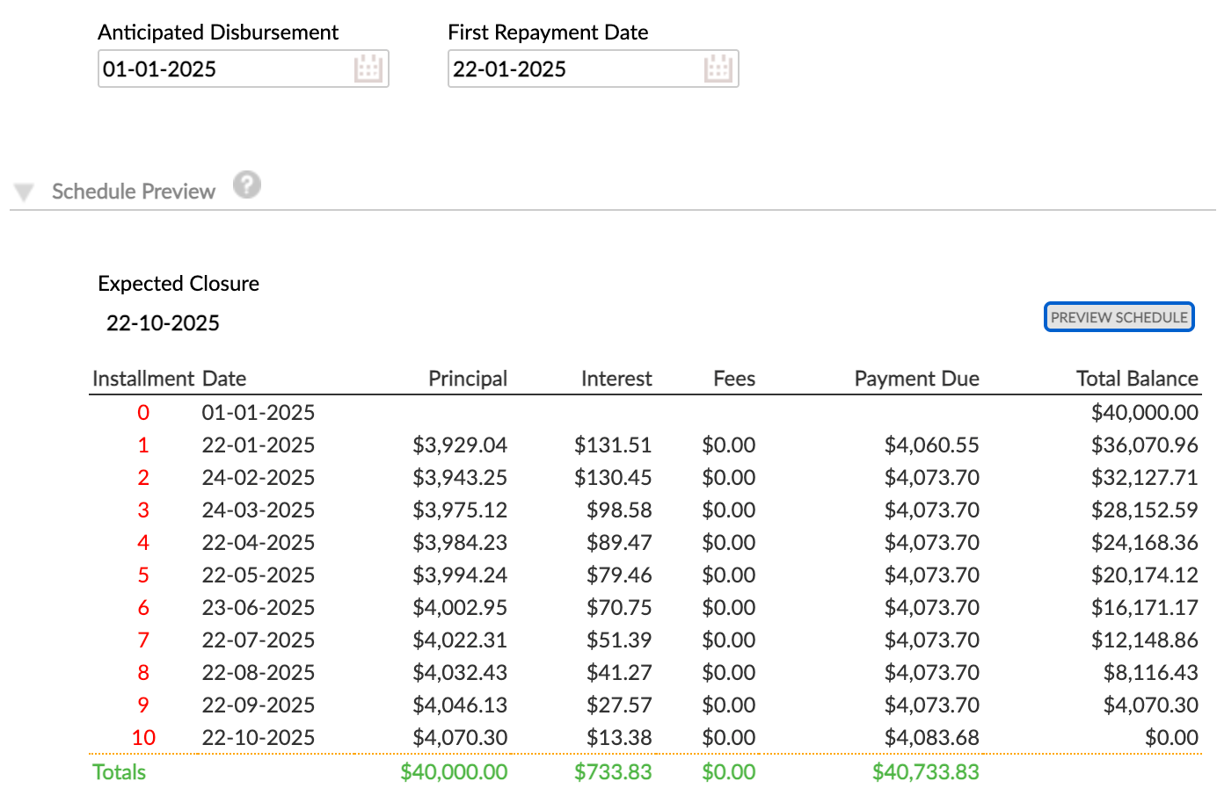This screenshot has height=810, width=1217.
Task: Select the Schedule Preview section title
Action: (134, 192)
